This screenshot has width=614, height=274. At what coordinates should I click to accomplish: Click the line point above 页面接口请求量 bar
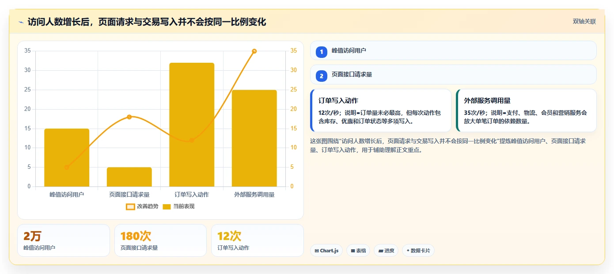tap(129, 117)
